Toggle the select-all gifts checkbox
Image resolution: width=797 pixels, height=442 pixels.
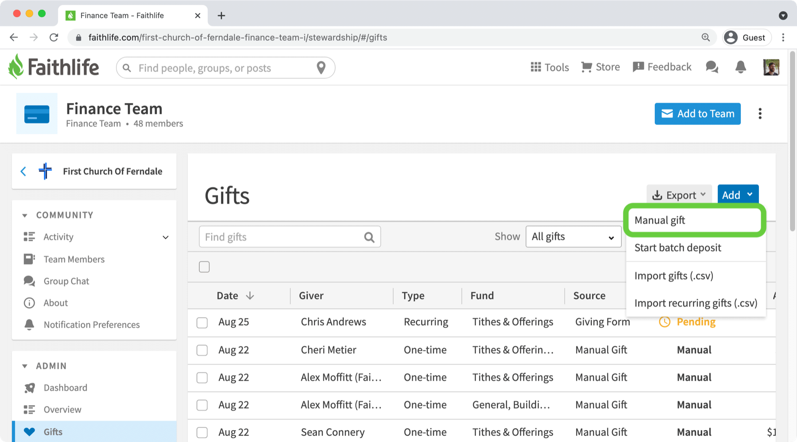[x=204, y=267]
